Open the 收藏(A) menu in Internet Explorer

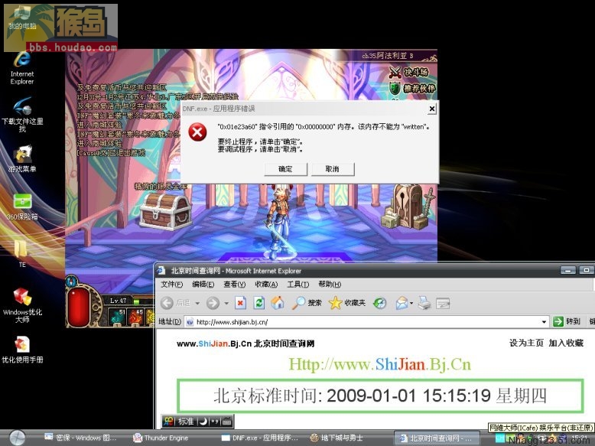(266, 285)
